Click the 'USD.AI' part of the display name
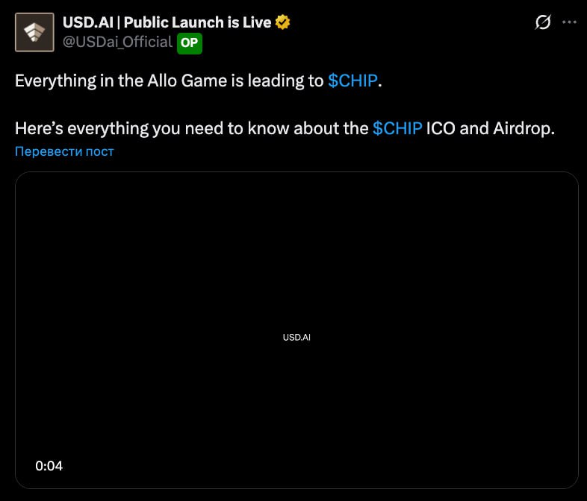This screenshot has width=587, height=501. (87, 22)
